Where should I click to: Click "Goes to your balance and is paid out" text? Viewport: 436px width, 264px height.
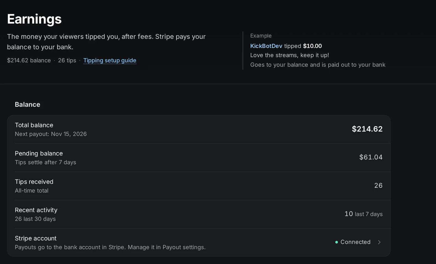click(318, 65)
